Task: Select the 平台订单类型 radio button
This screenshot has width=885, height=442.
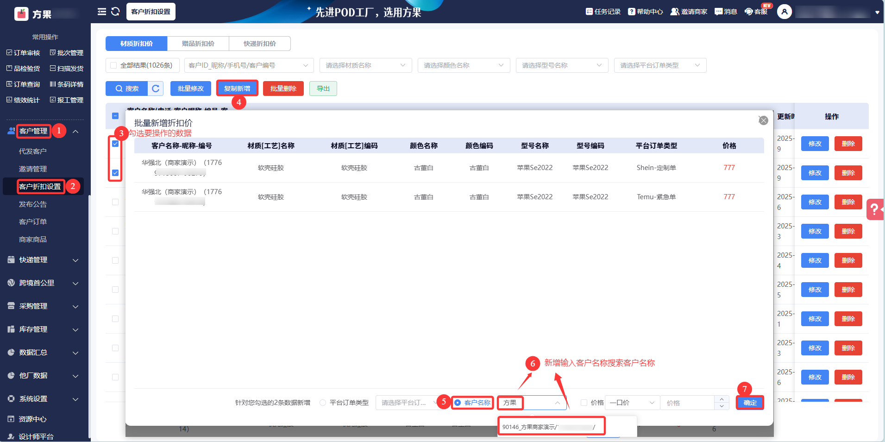Action: [x=323, y=403]
